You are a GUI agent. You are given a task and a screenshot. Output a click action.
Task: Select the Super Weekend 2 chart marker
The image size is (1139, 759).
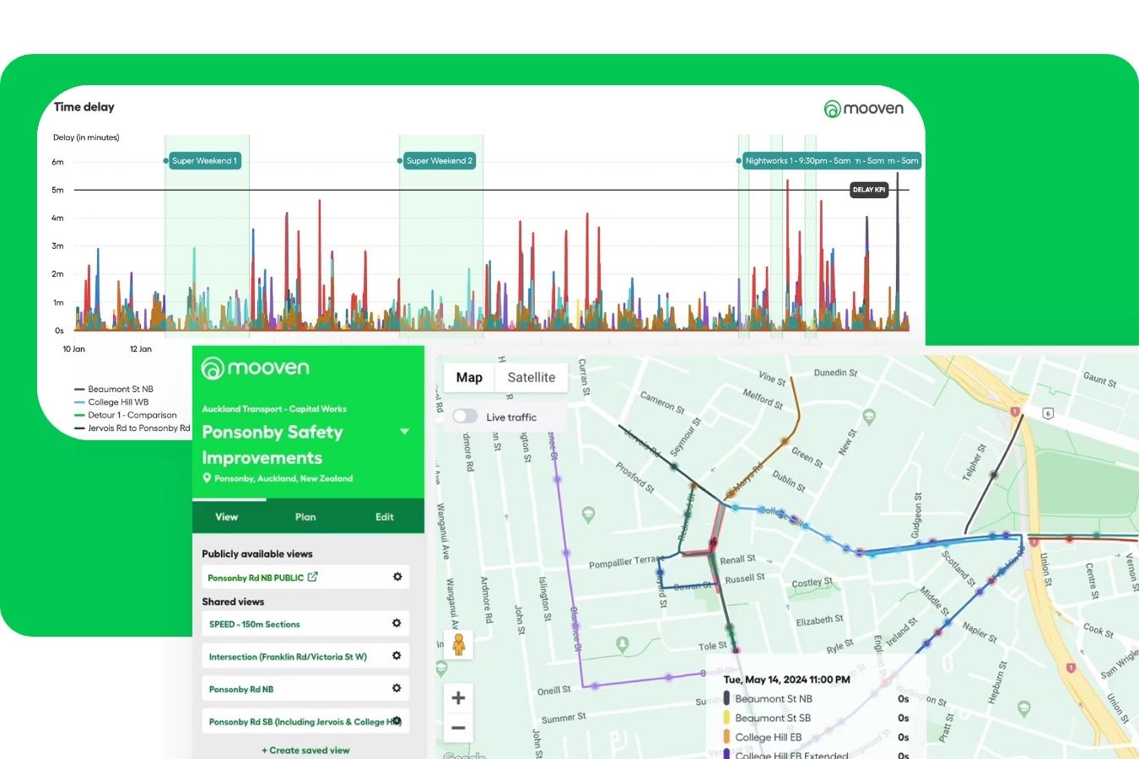440,161
